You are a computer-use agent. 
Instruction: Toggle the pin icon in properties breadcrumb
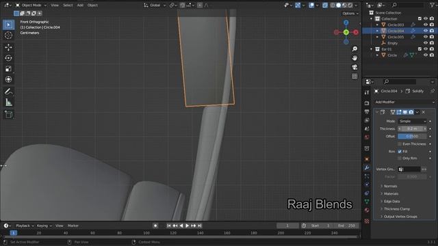(433, 91)
